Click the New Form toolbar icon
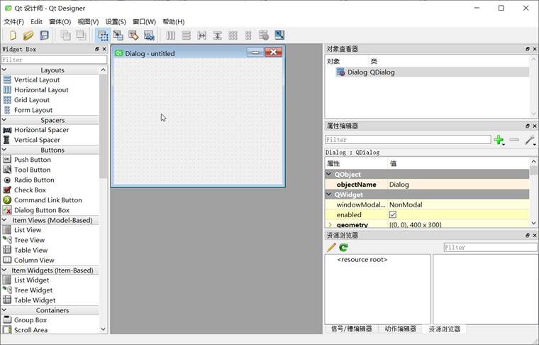Screen dimensions: 539x345 (13, 35)
